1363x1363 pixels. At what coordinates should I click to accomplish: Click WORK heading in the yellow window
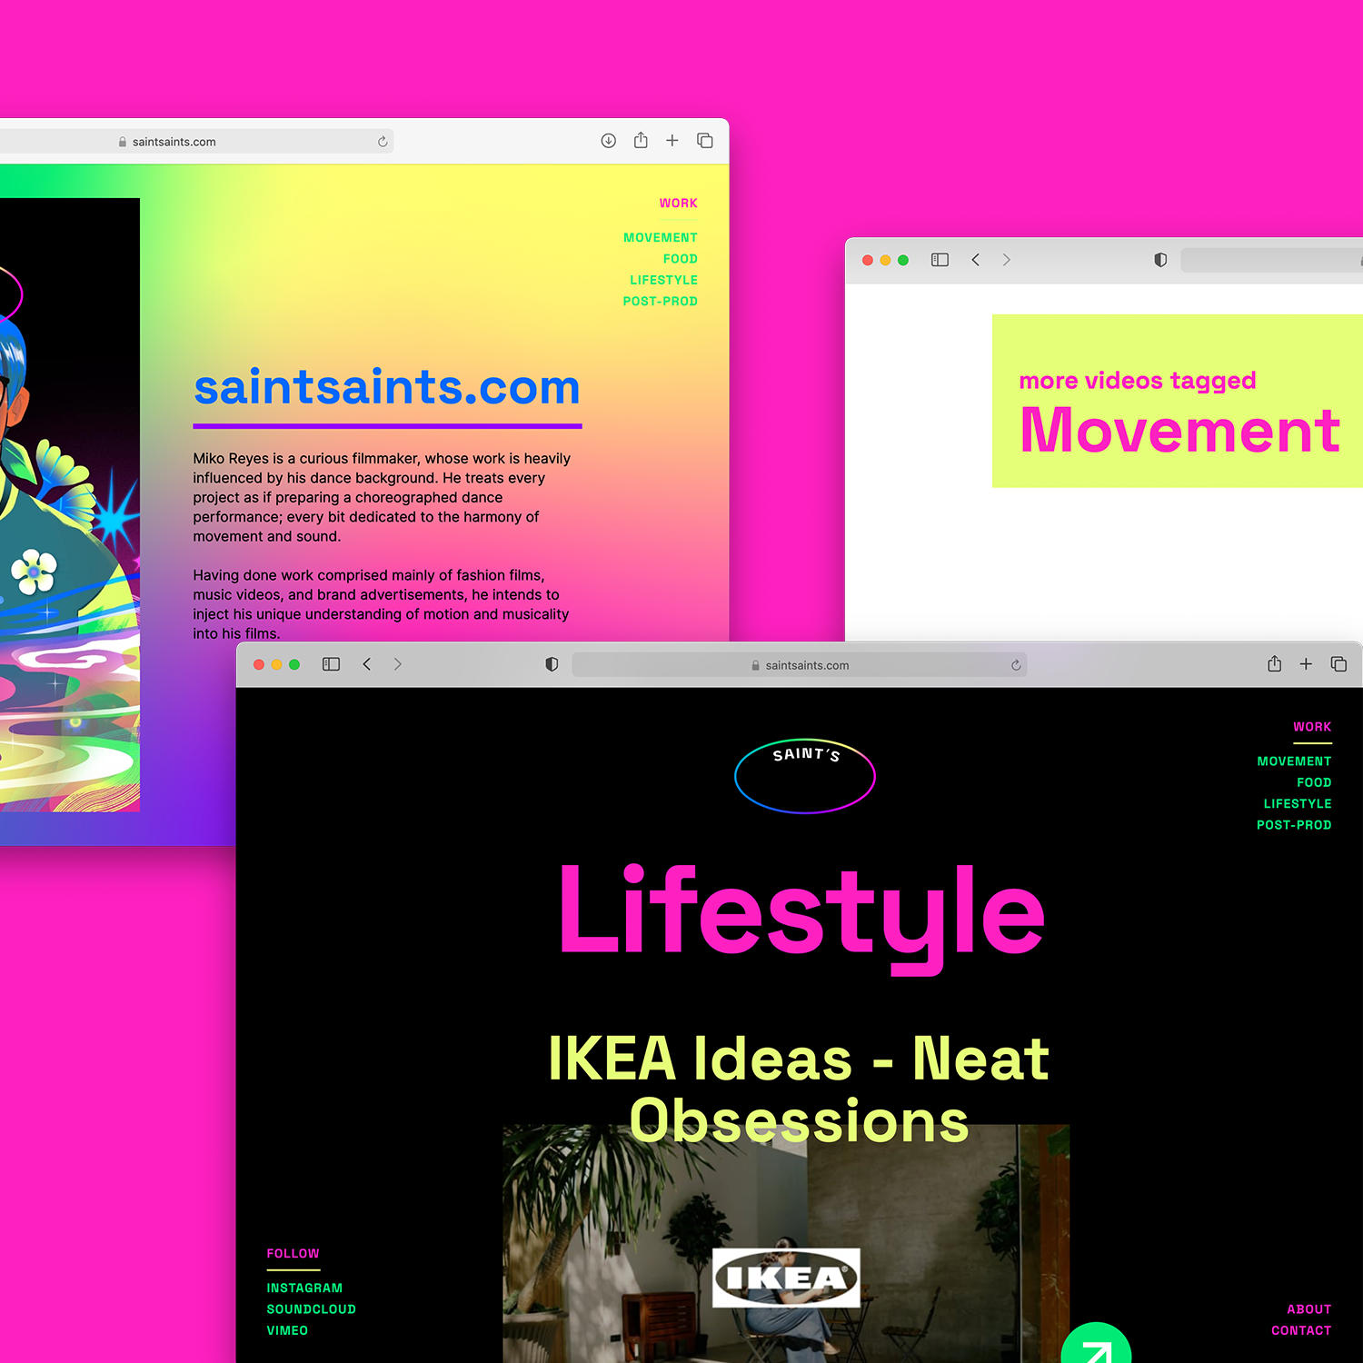(x=679, y=204)
